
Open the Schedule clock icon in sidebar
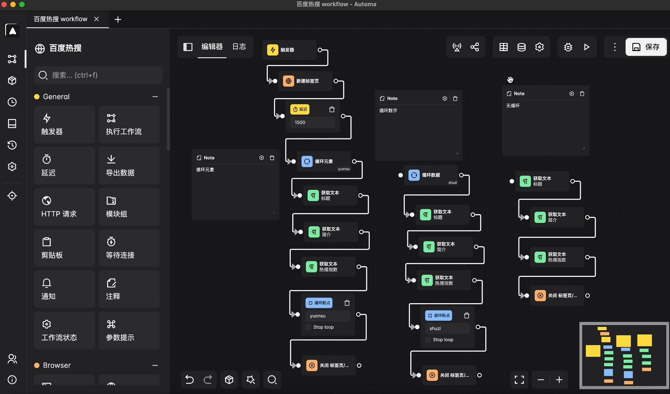click(12, 102)
